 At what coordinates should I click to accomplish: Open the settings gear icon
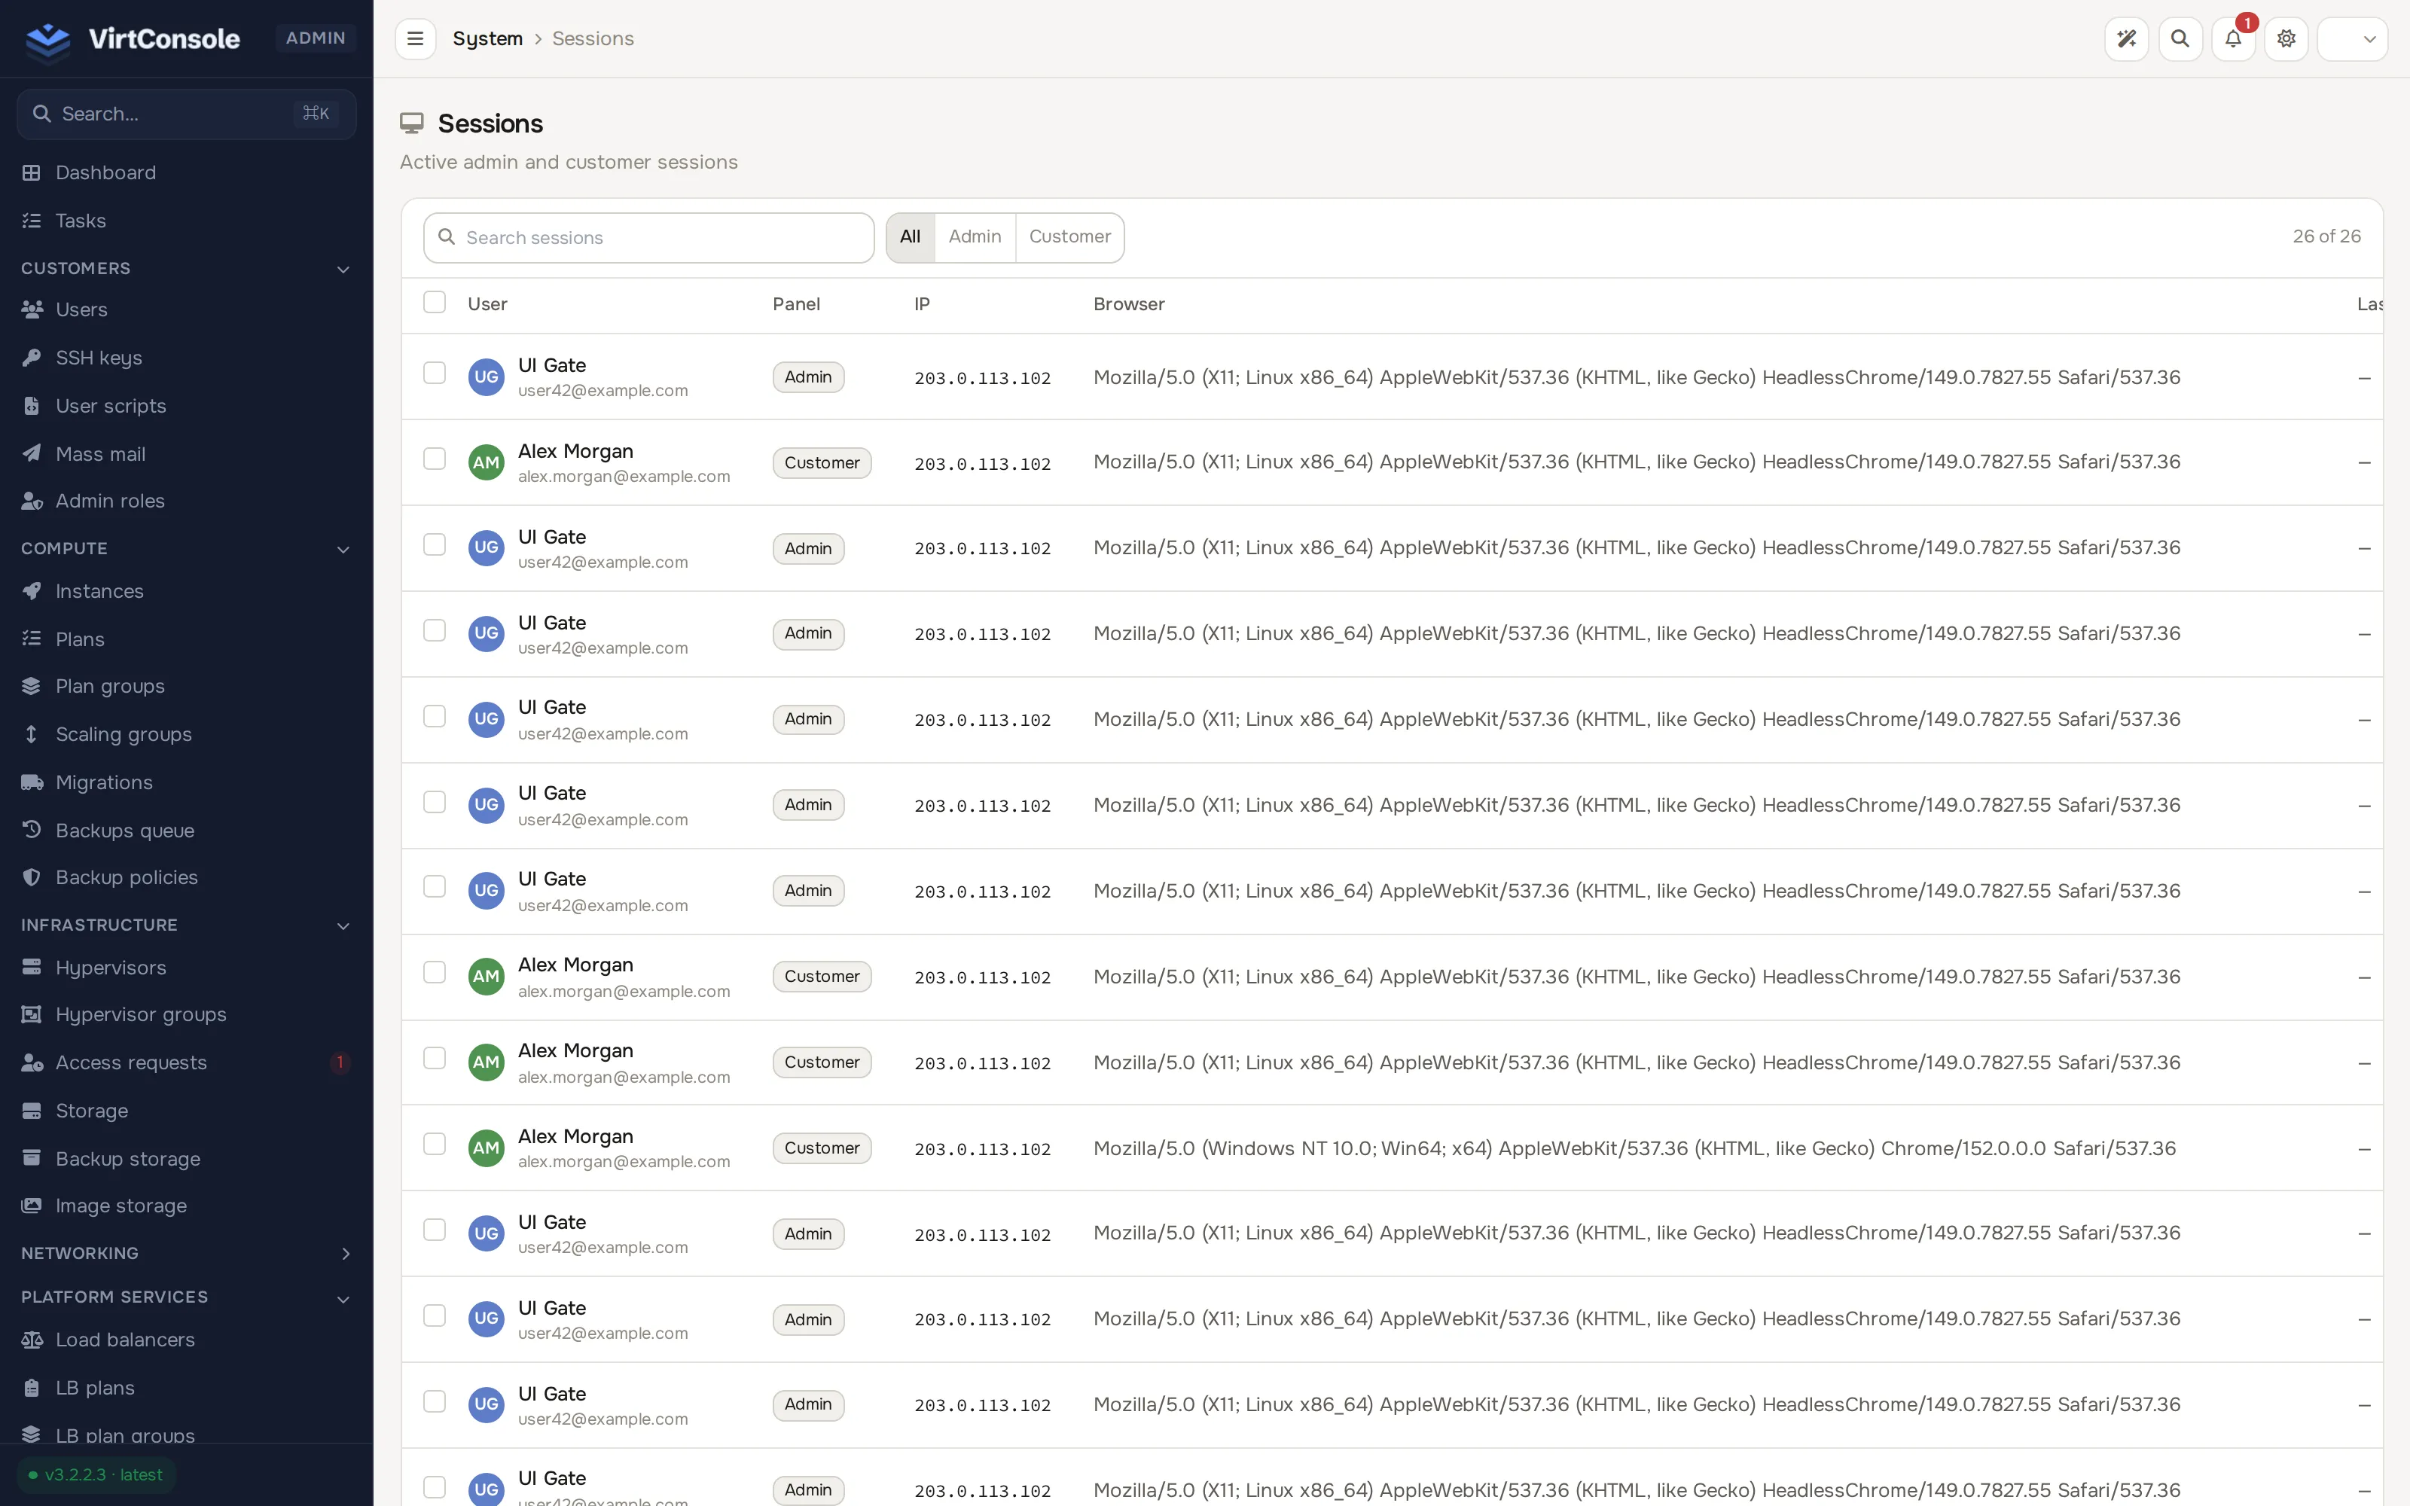point(2286,39)
